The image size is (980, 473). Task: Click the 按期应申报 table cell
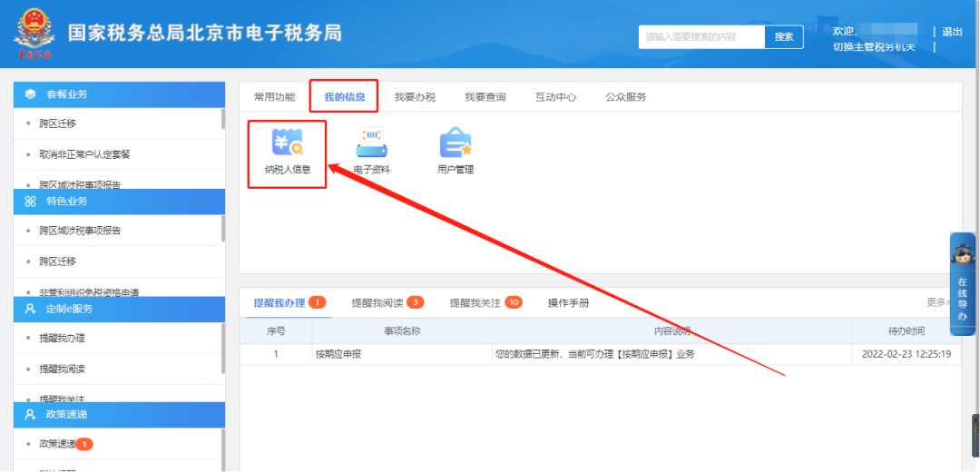click(402, 354)
